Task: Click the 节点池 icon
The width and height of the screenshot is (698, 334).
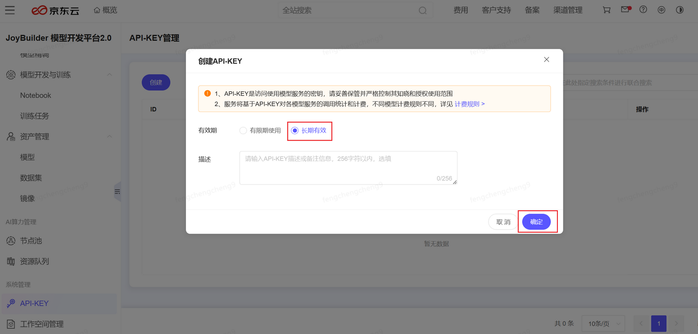Action: (x=11, y=241)
